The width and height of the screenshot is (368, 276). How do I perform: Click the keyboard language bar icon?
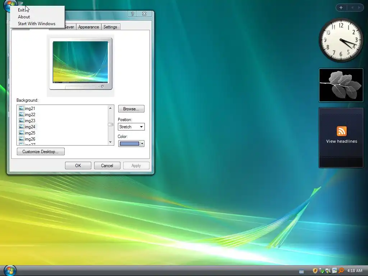tap(302, 272)
